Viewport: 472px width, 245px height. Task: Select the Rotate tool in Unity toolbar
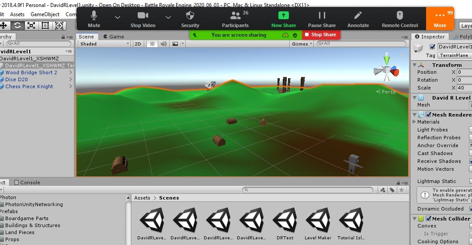(x=17, y=26)
